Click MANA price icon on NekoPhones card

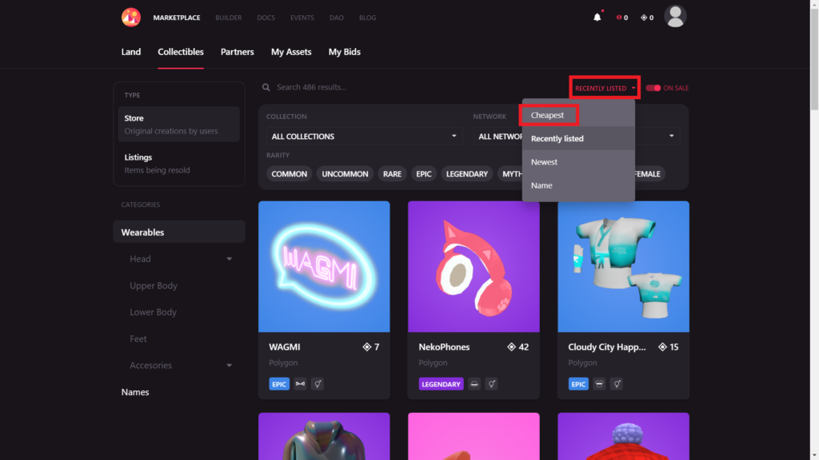[x=511, y=347]
